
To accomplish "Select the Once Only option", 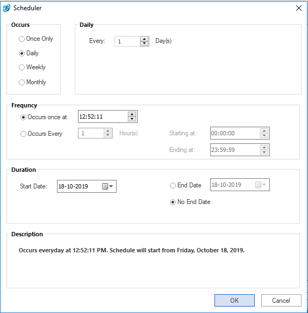I will [36, 39].
